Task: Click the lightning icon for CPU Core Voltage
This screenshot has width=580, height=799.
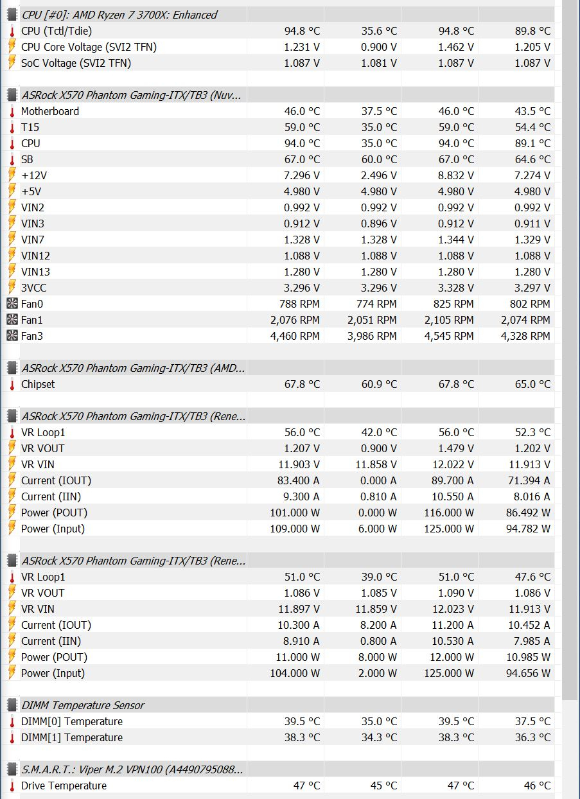Action: pyautogui.click(x=12, y=46)
